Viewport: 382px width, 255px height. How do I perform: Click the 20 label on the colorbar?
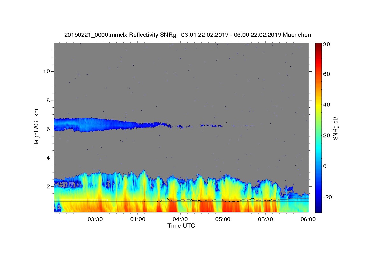click(326, 135)
